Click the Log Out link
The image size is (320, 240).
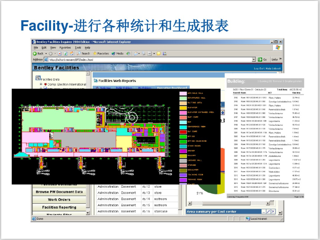click(259, 68)
